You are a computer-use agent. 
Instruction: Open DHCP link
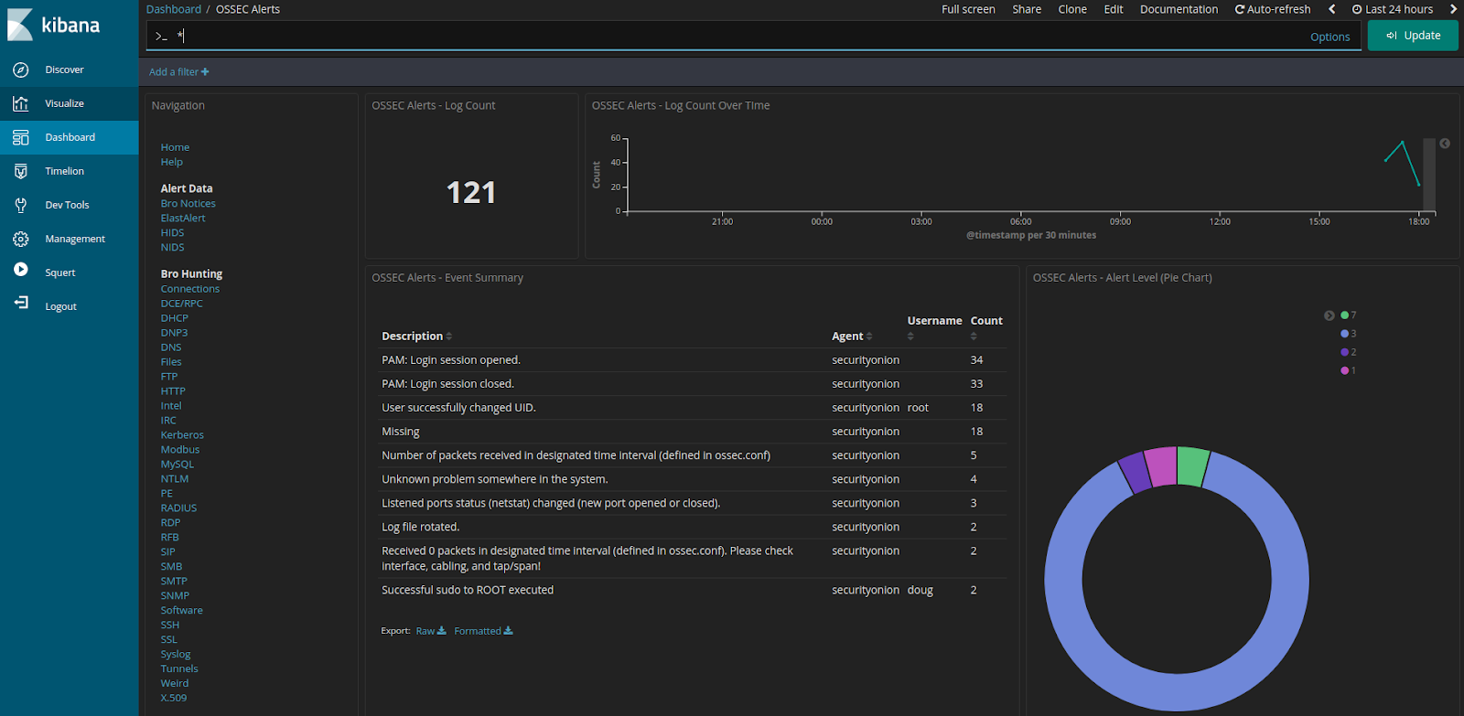(174, 318)
